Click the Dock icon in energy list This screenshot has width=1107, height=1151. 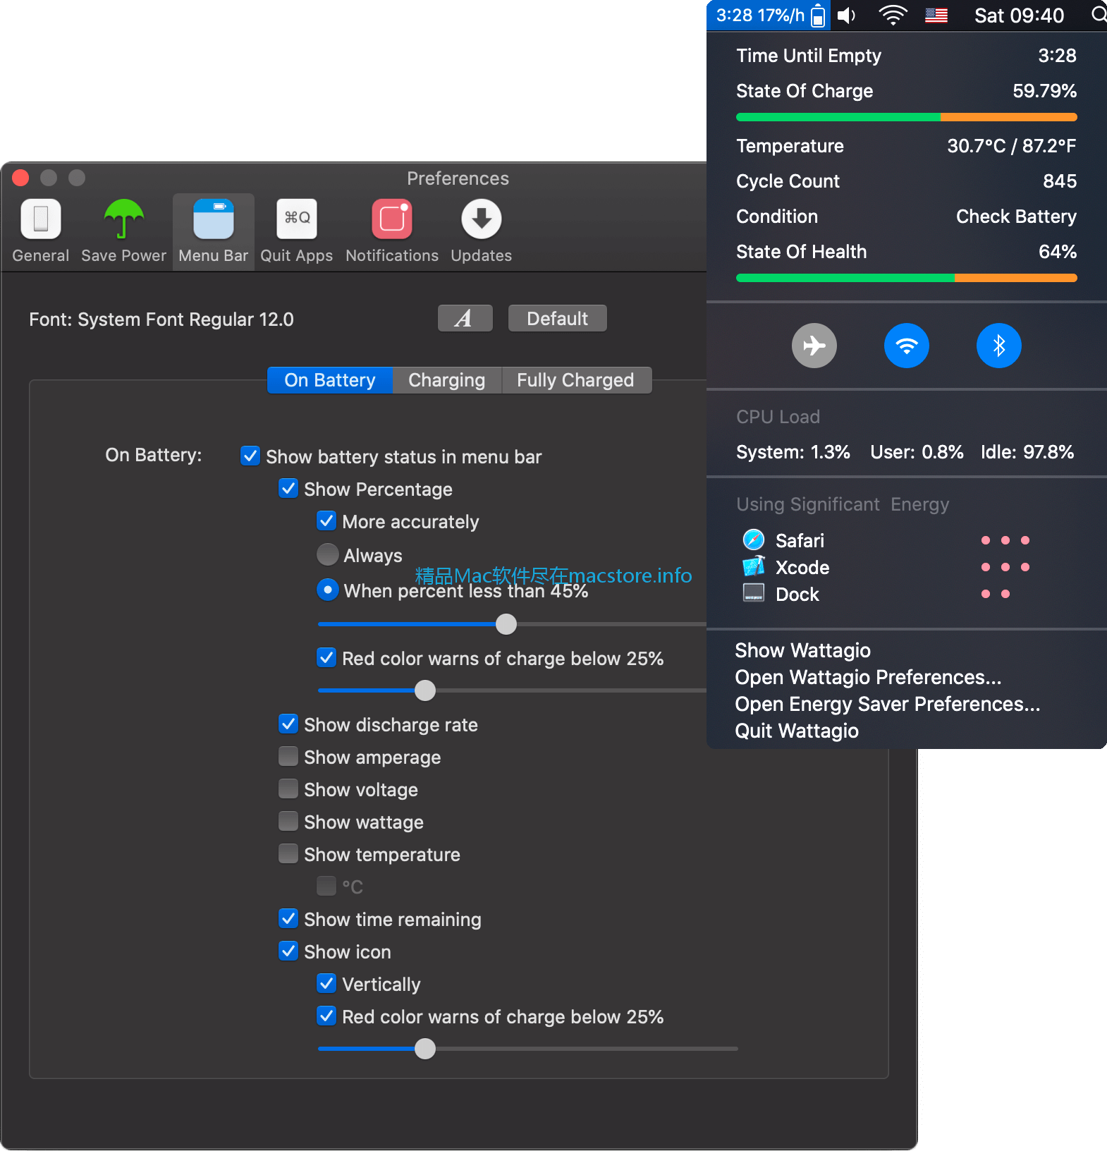754,593
